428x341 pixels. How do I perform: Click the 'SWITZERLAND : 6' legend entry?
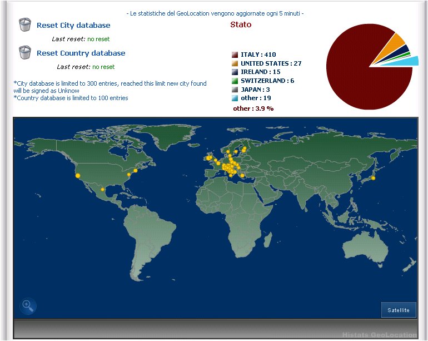[267, 81]
